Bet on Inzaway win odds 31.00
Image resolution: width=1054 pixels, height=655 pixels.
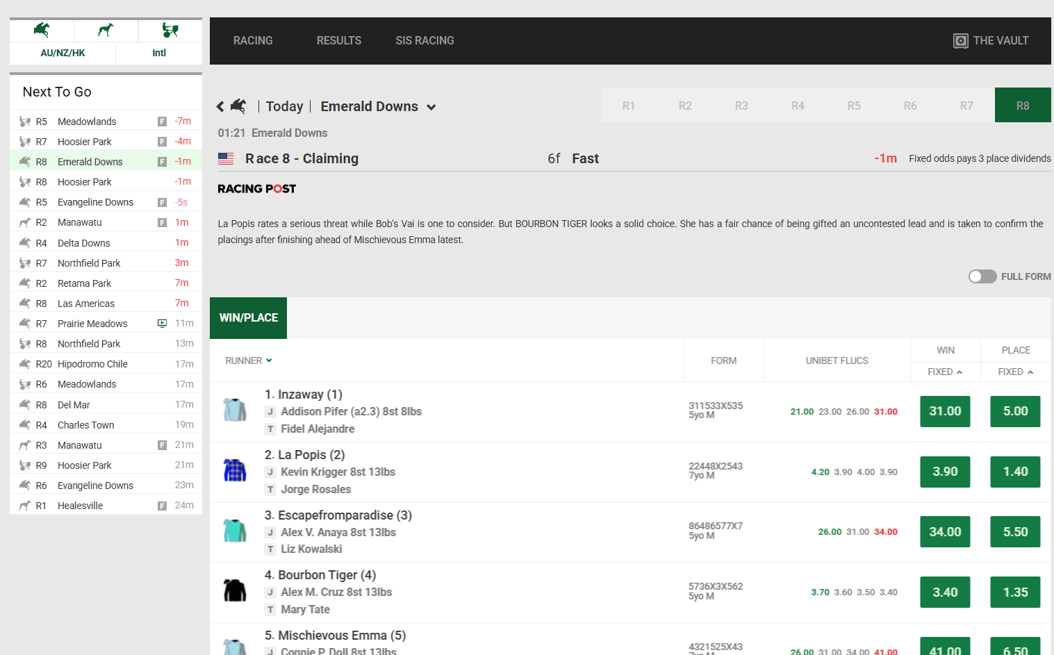tap(945, 411)
